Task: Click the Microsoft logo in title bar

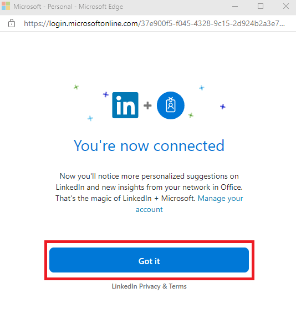Action: (x=6, y=6)
